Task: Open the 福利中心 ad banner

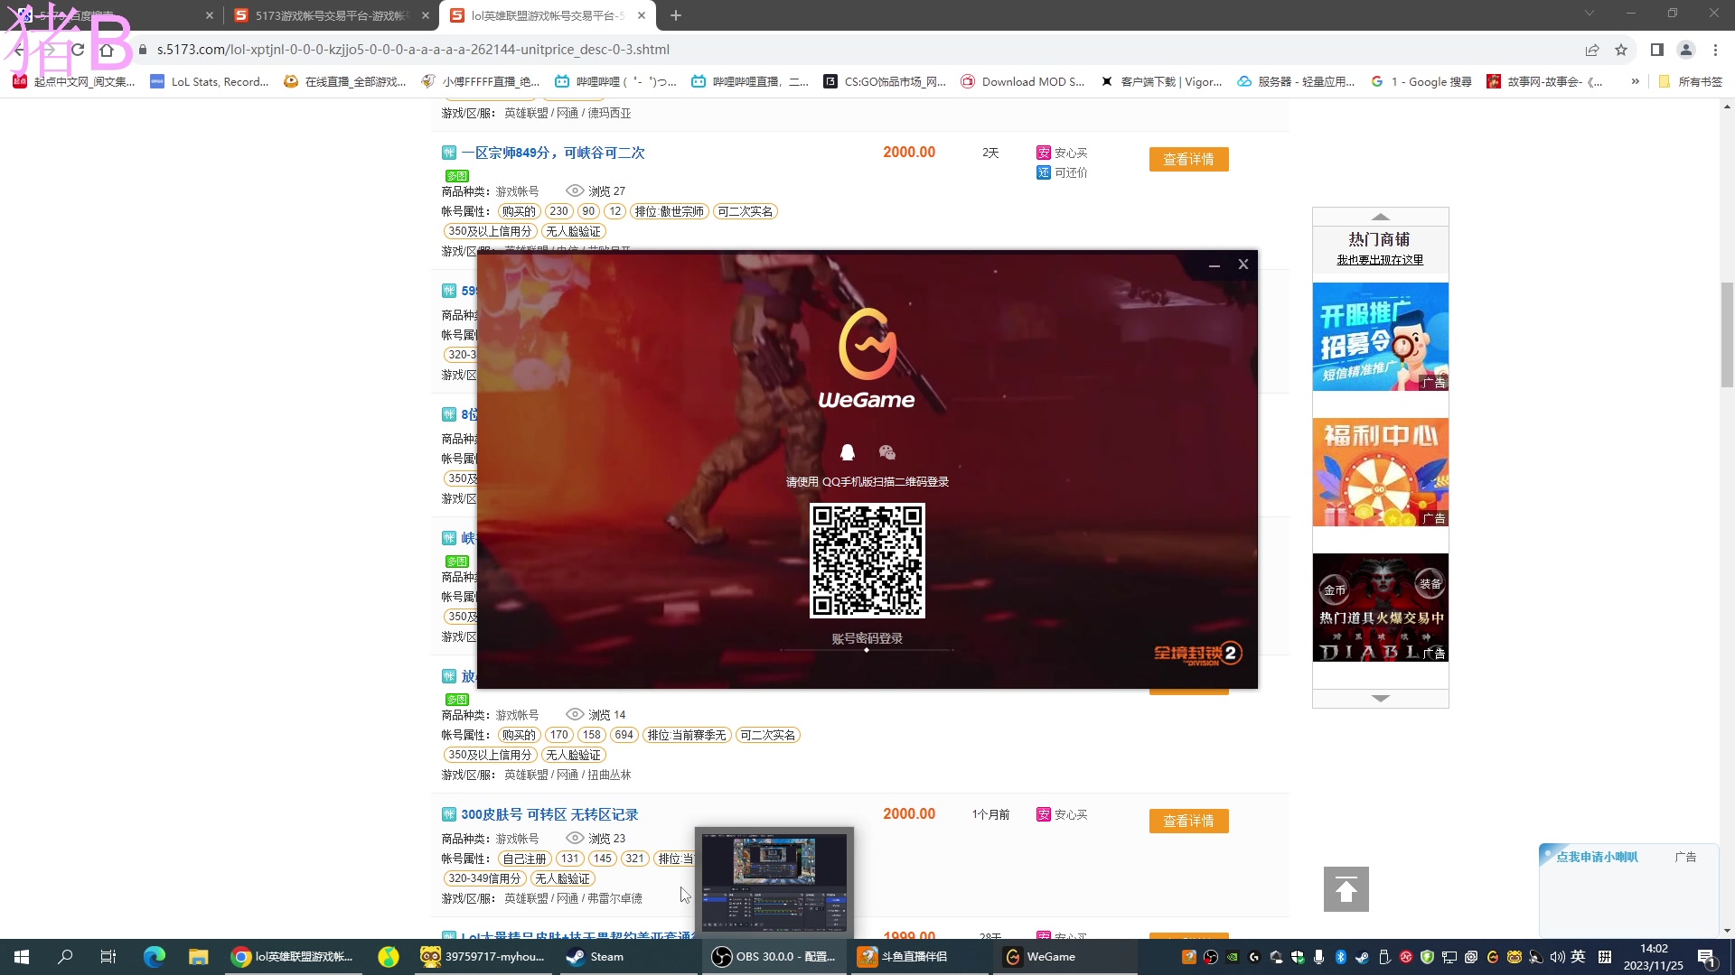Action: point(1380,472)
